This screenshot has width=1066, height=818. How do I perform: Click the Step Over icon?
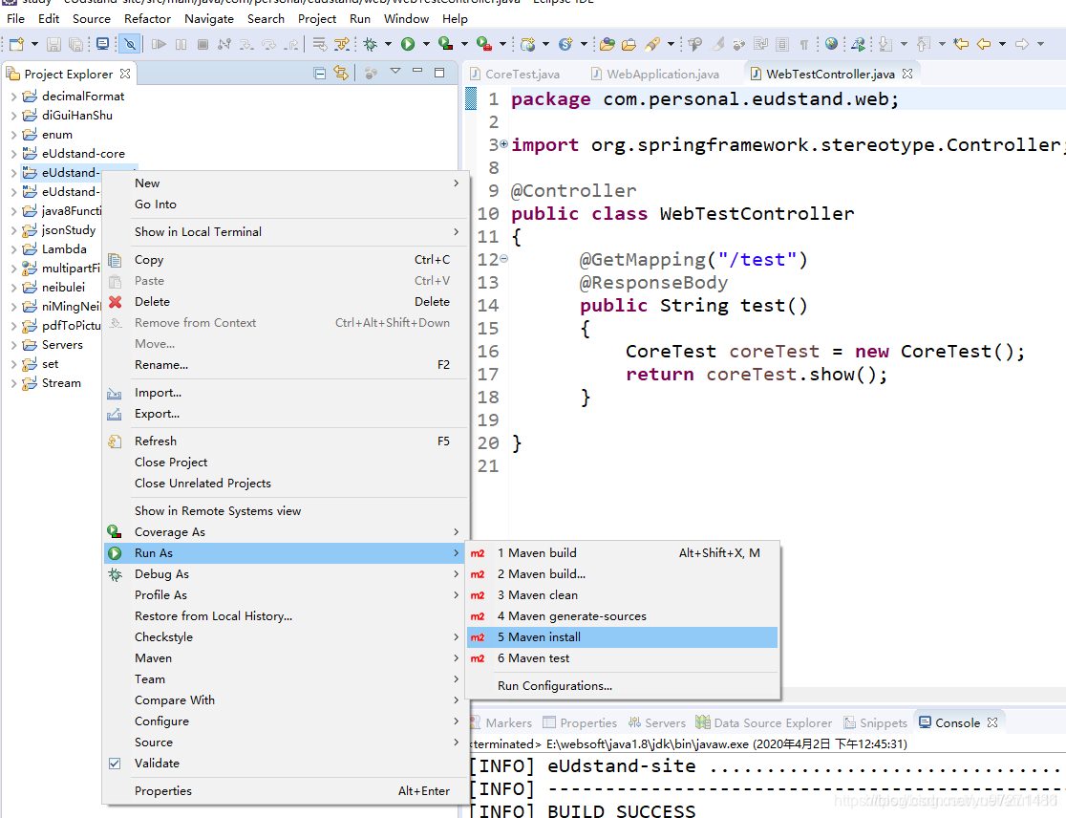click(269, 44)
